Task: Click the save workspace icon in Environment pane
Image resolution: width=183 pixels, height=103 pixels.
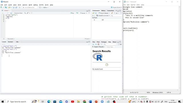Action: pyautogui.click(x=96, y=13)
